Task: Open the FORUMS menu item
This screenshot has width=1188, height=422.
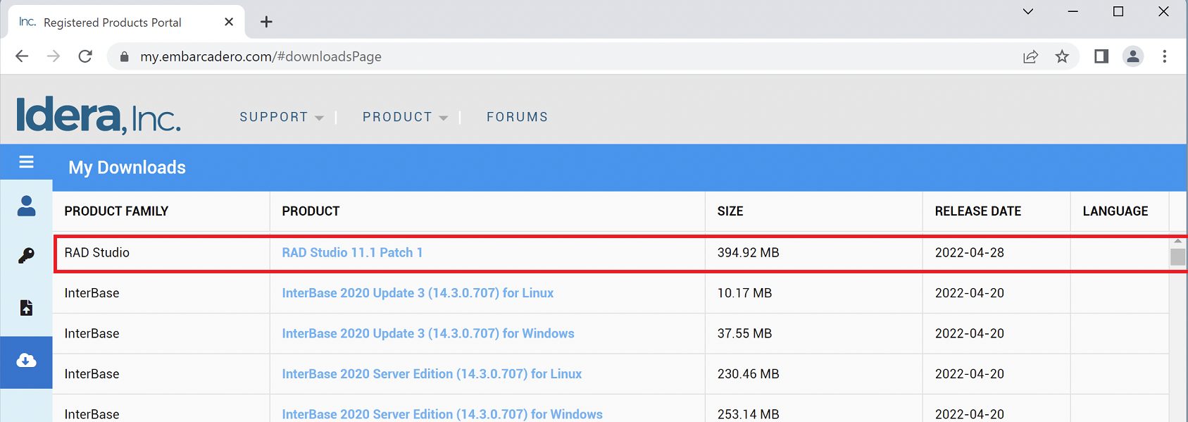Action: (x=518, y=117)
